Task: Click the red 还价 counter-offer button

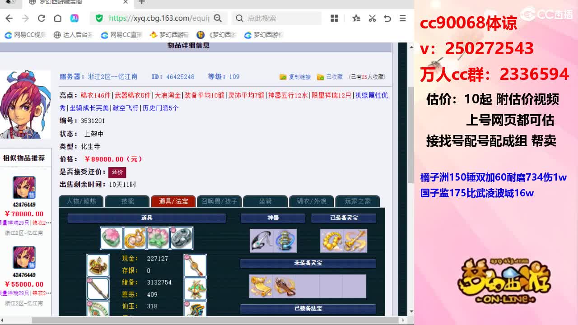Action: [117, 172]
